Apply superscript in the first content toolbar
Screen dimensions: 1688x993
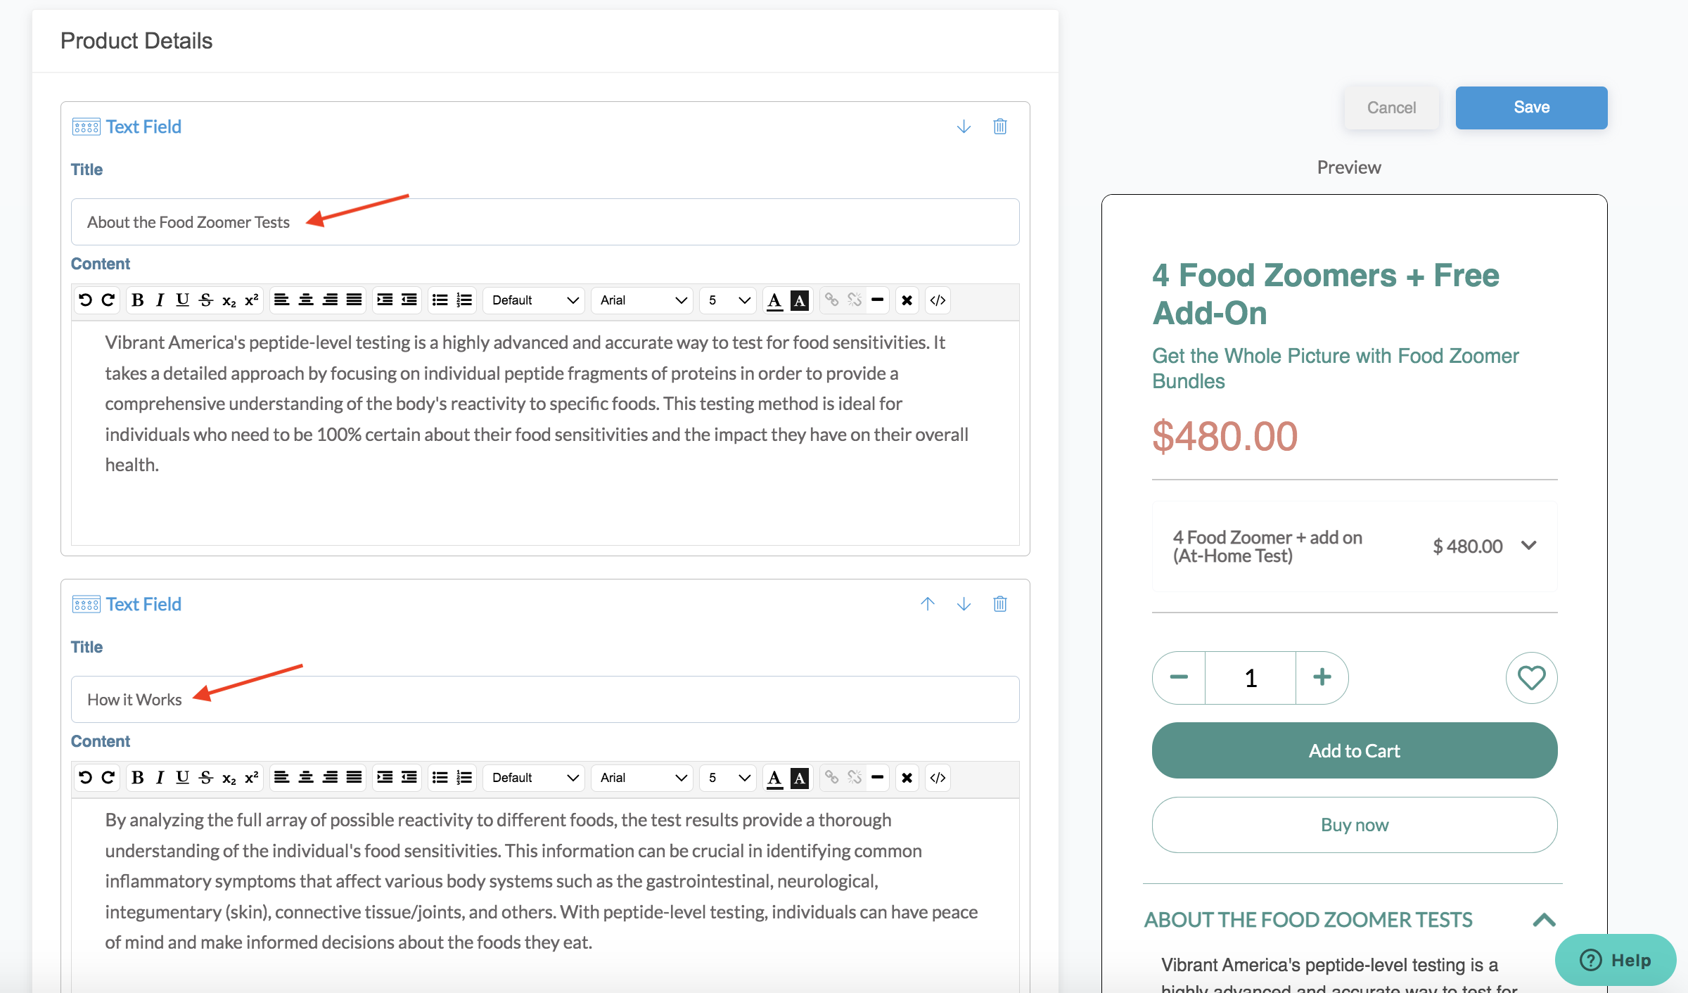[251, 300]
